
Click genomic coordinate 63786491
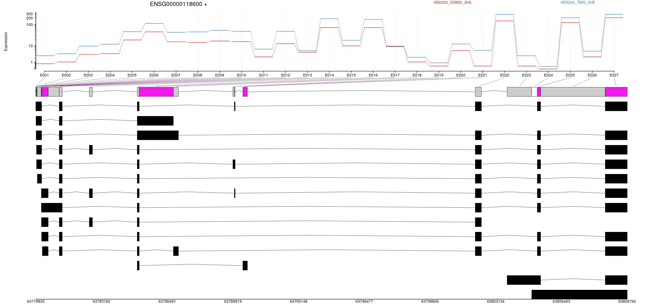pos(167,302)
